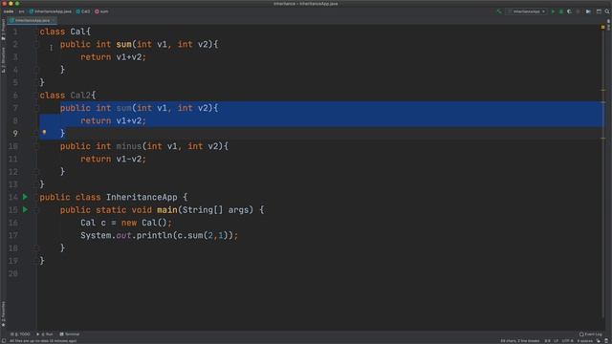This screenshot has width=612, height=344.
Task: Click line number 9 in the gutter
Action: (15, 134)
